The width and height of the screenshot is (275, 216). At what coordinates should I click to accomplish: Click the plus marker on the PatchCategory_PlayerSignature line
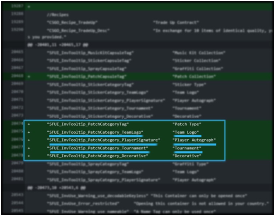[29, 140]
